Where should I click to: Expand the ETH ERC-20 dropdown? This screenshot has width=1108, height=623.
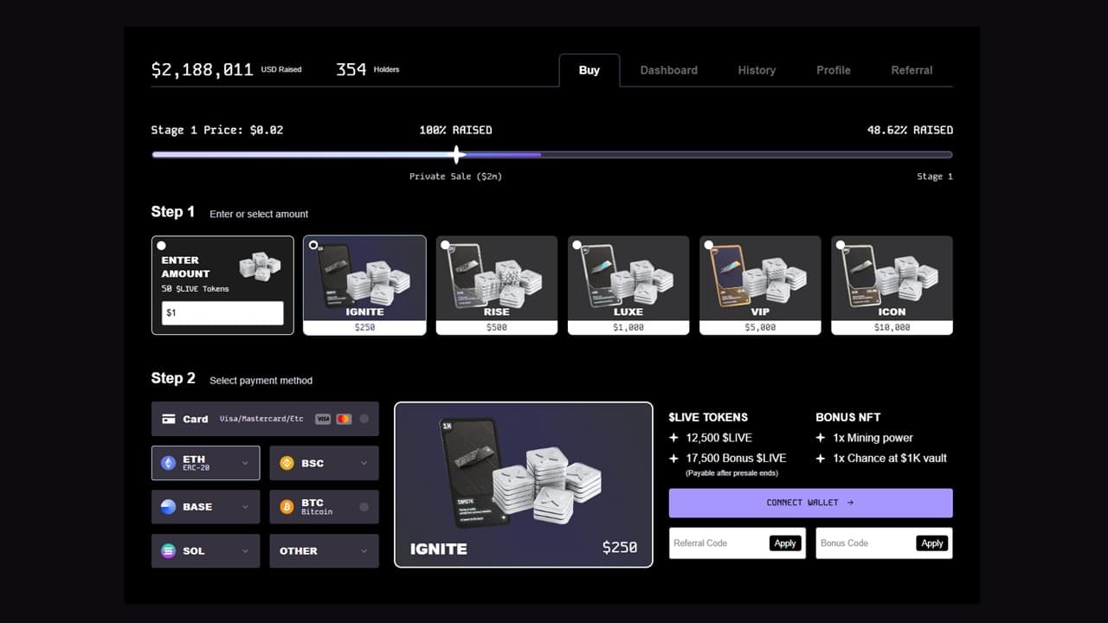click(x=245, y=463)
